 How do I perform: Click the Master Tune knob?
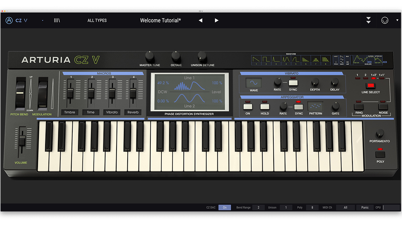pos(150,56)
